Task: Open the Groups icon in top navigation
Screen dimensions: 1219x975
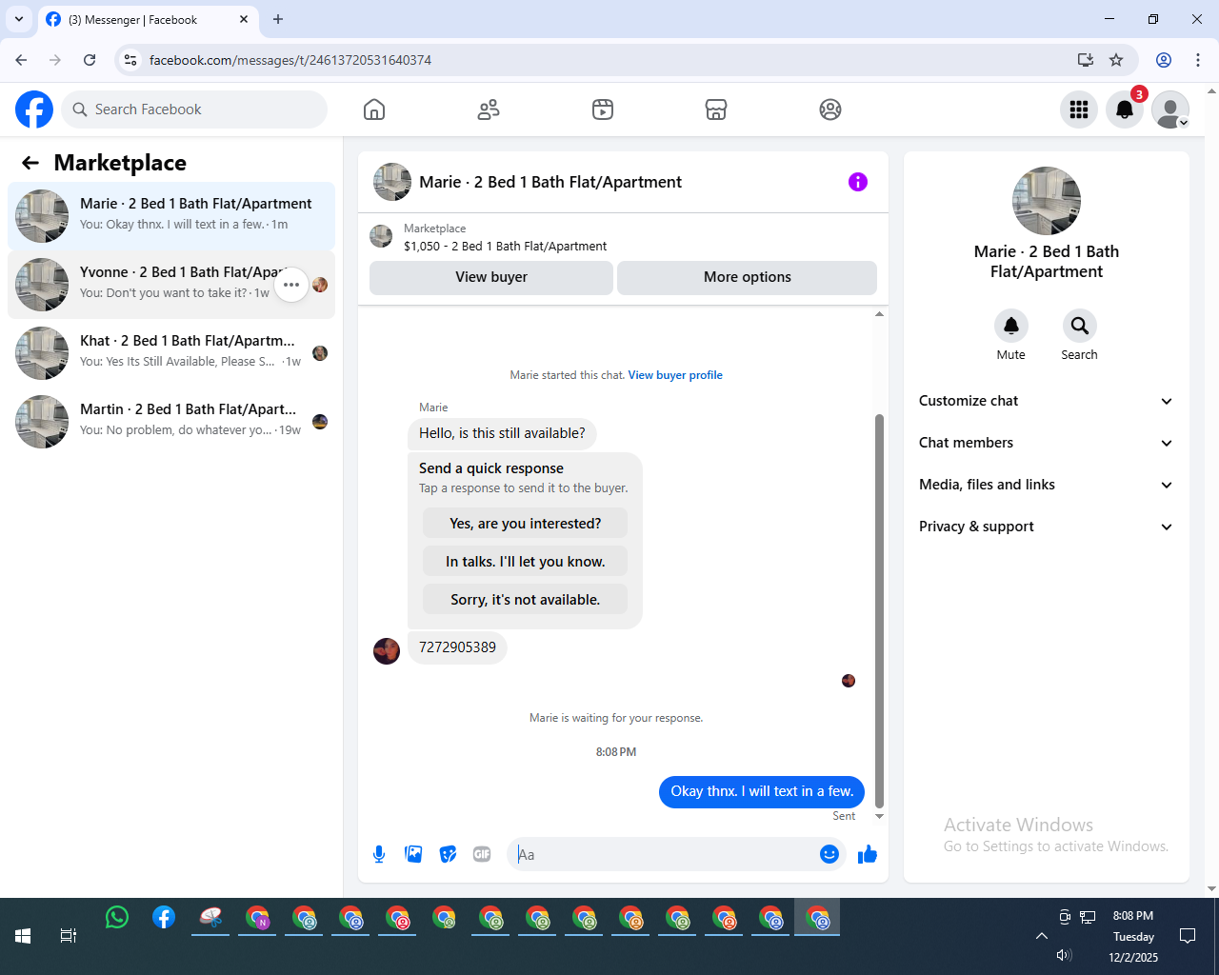Action: click(x=830, y=109)
